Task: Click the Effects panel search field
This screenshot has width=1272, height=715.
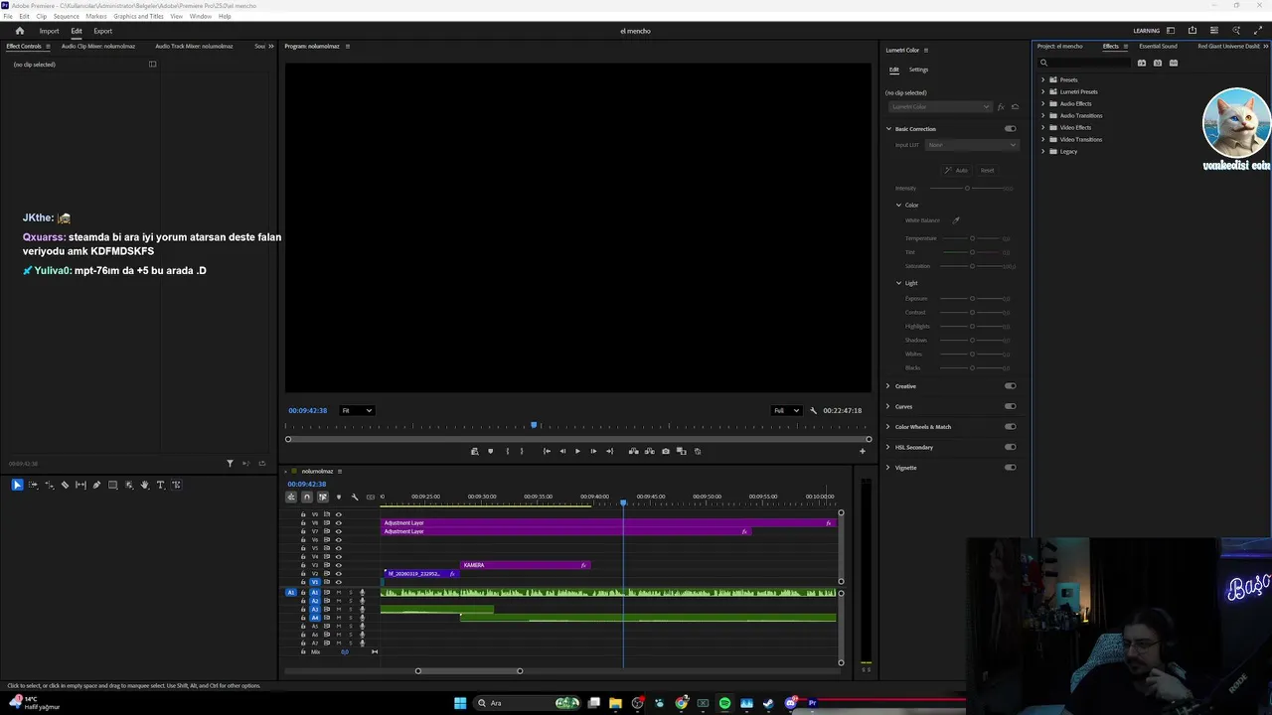Action: point(1085,63)
